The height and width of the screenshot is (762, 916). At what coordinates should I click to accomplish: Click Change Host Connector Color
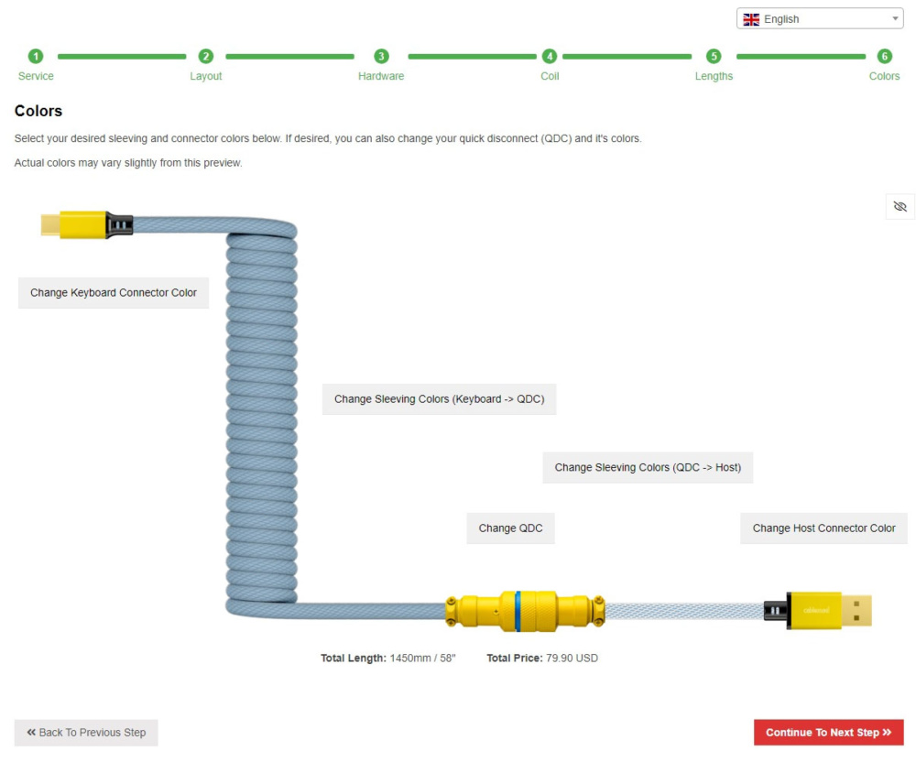tap(823, 528)
